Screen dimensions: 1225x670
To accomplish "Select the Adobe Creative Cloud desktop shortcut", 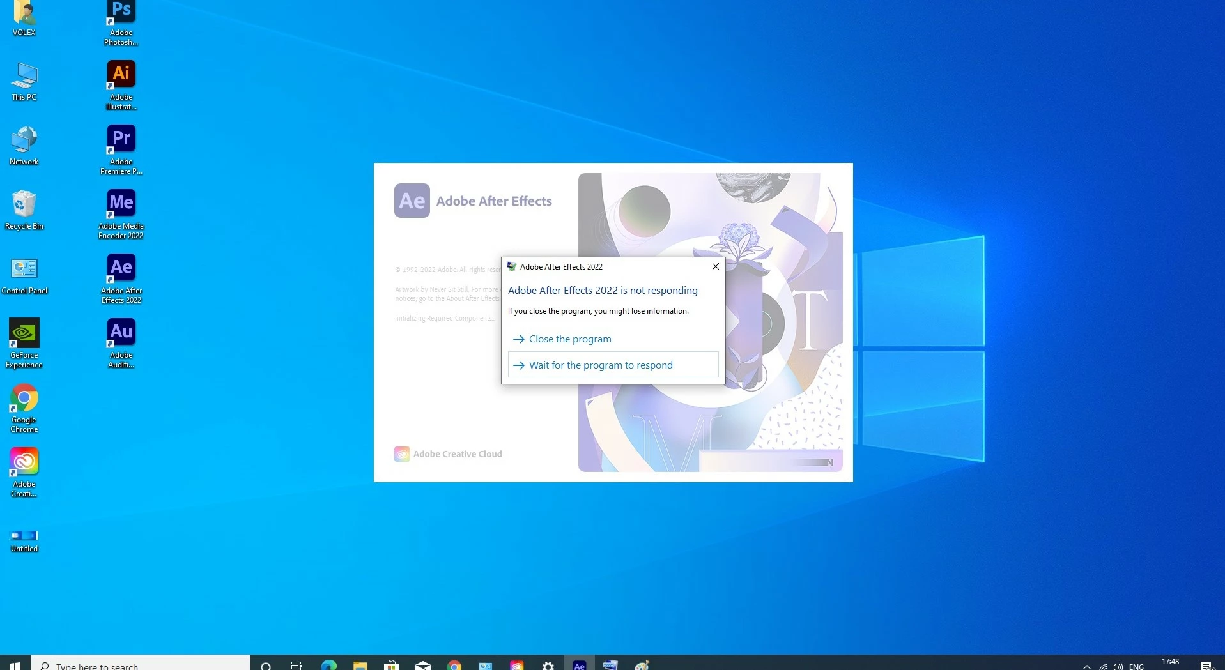I will (x=24, y=473).
